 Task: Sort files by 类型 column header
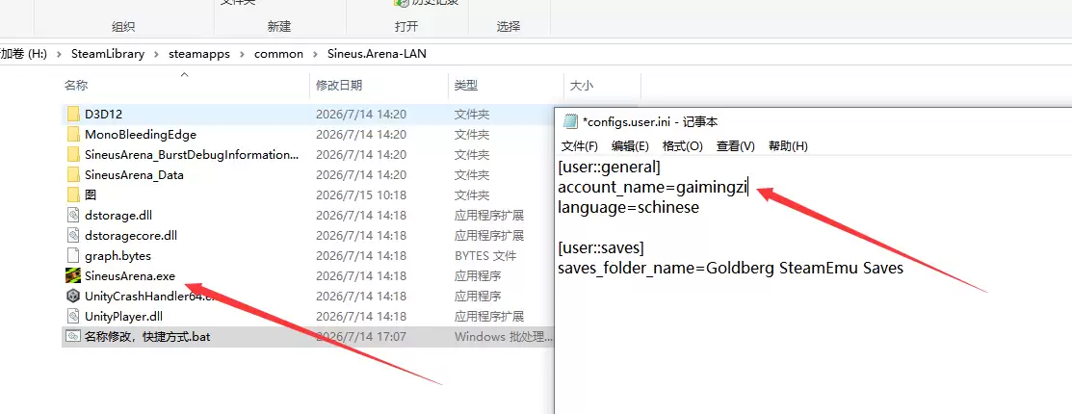point(466,86)
